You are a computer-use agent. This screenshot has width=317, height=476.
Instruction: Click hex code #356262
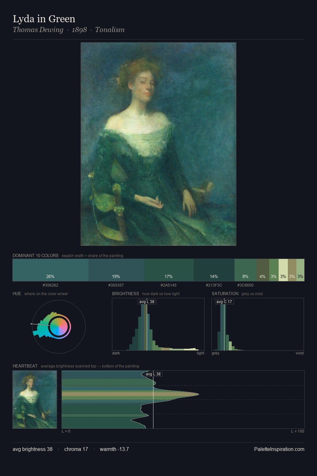(50, 285)
